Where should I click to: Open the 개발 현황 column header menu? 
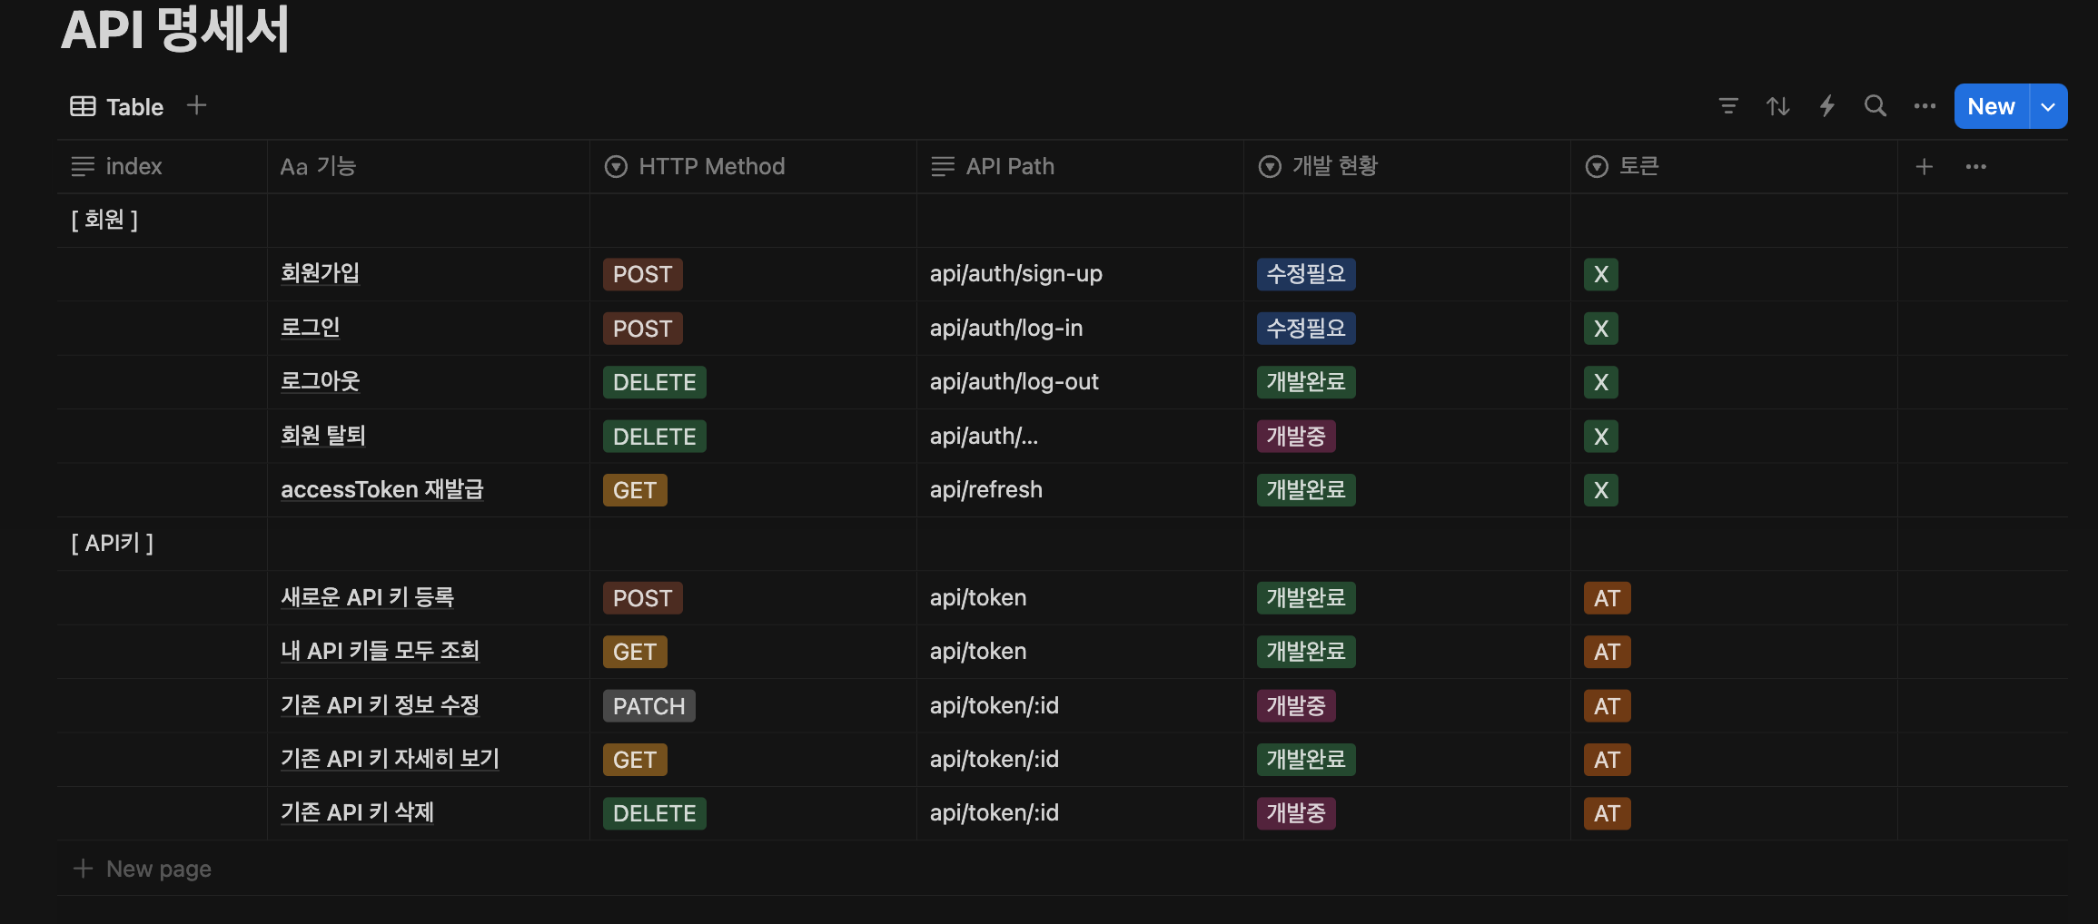(1407, 166)
